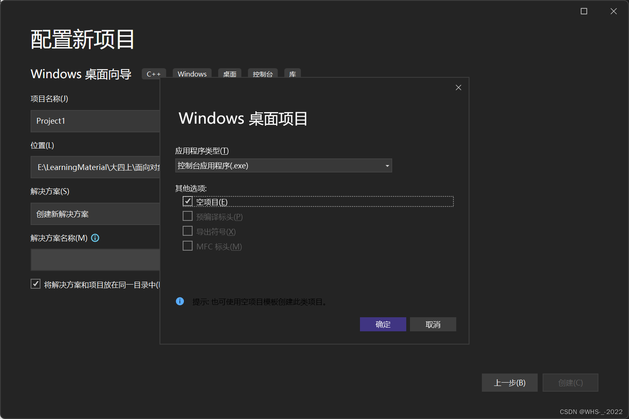Click the info icon next to 解决方案名称
This screenshot has width=629, height=419.
95,238
